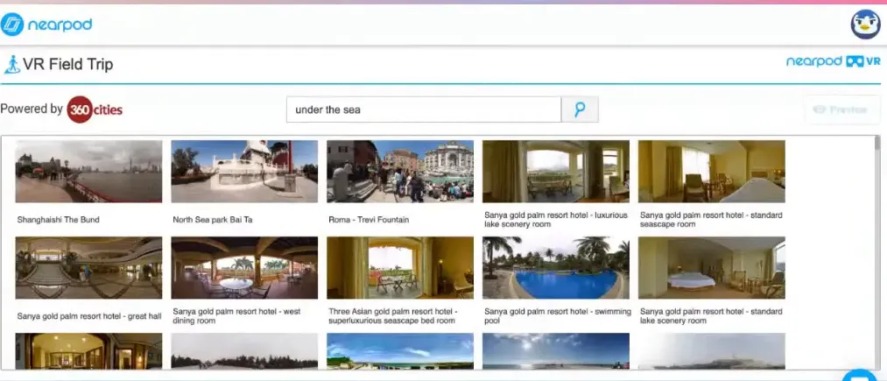Click the "Powered by" label

(x=32, y=109)
